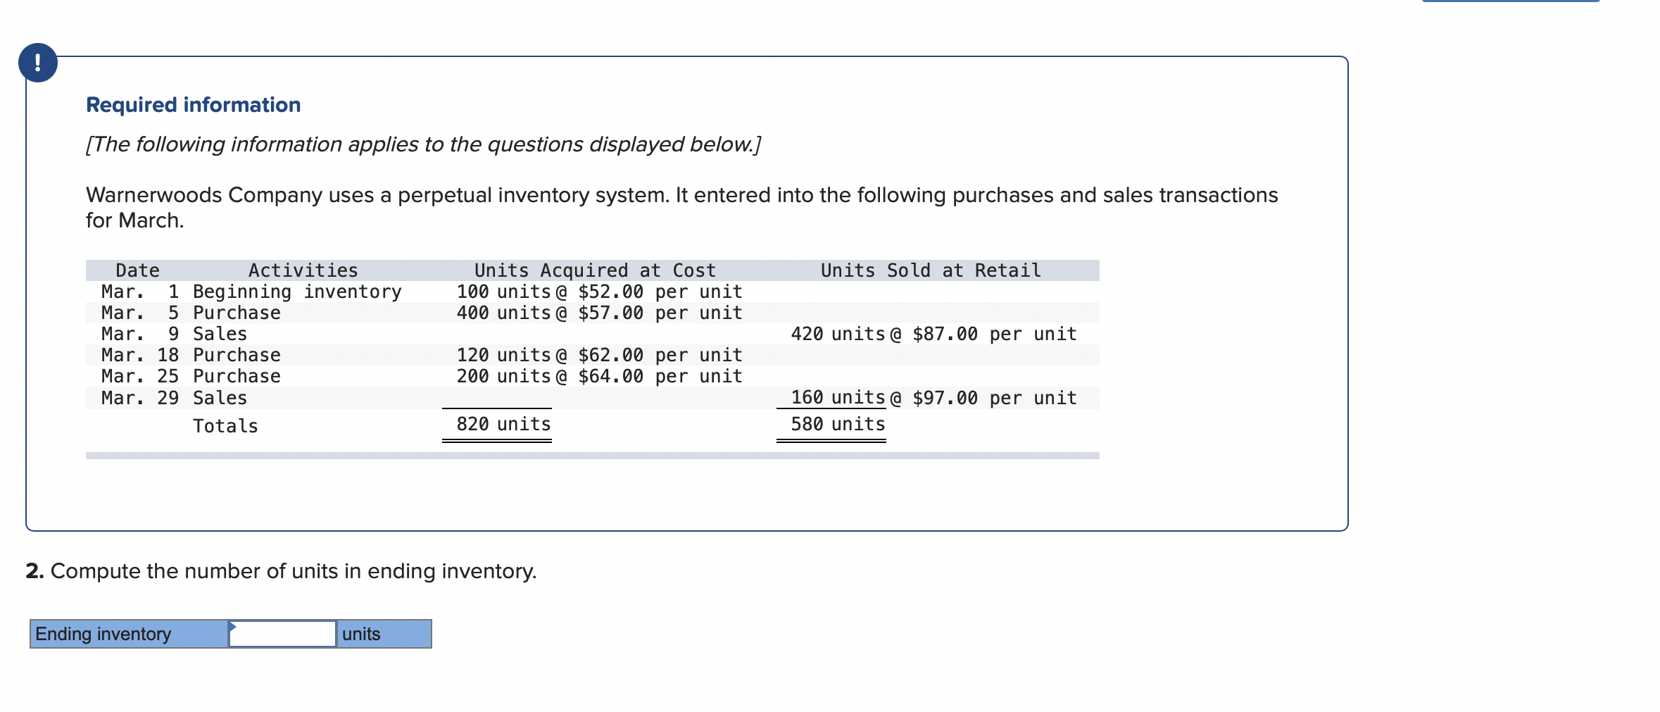
Task: Select the Date column header
Action: pyautogui.click(x=138, y=269)
